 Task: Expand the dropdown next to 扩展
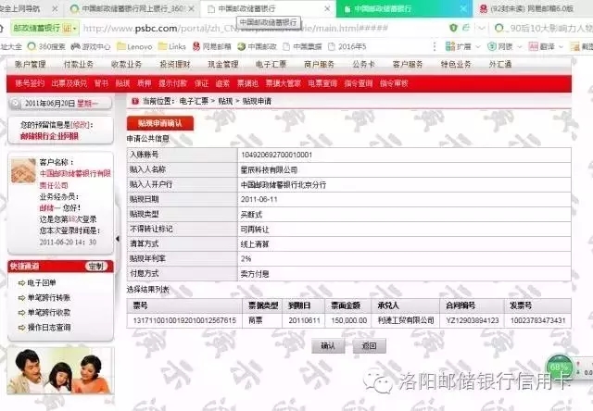click(478, 47)
